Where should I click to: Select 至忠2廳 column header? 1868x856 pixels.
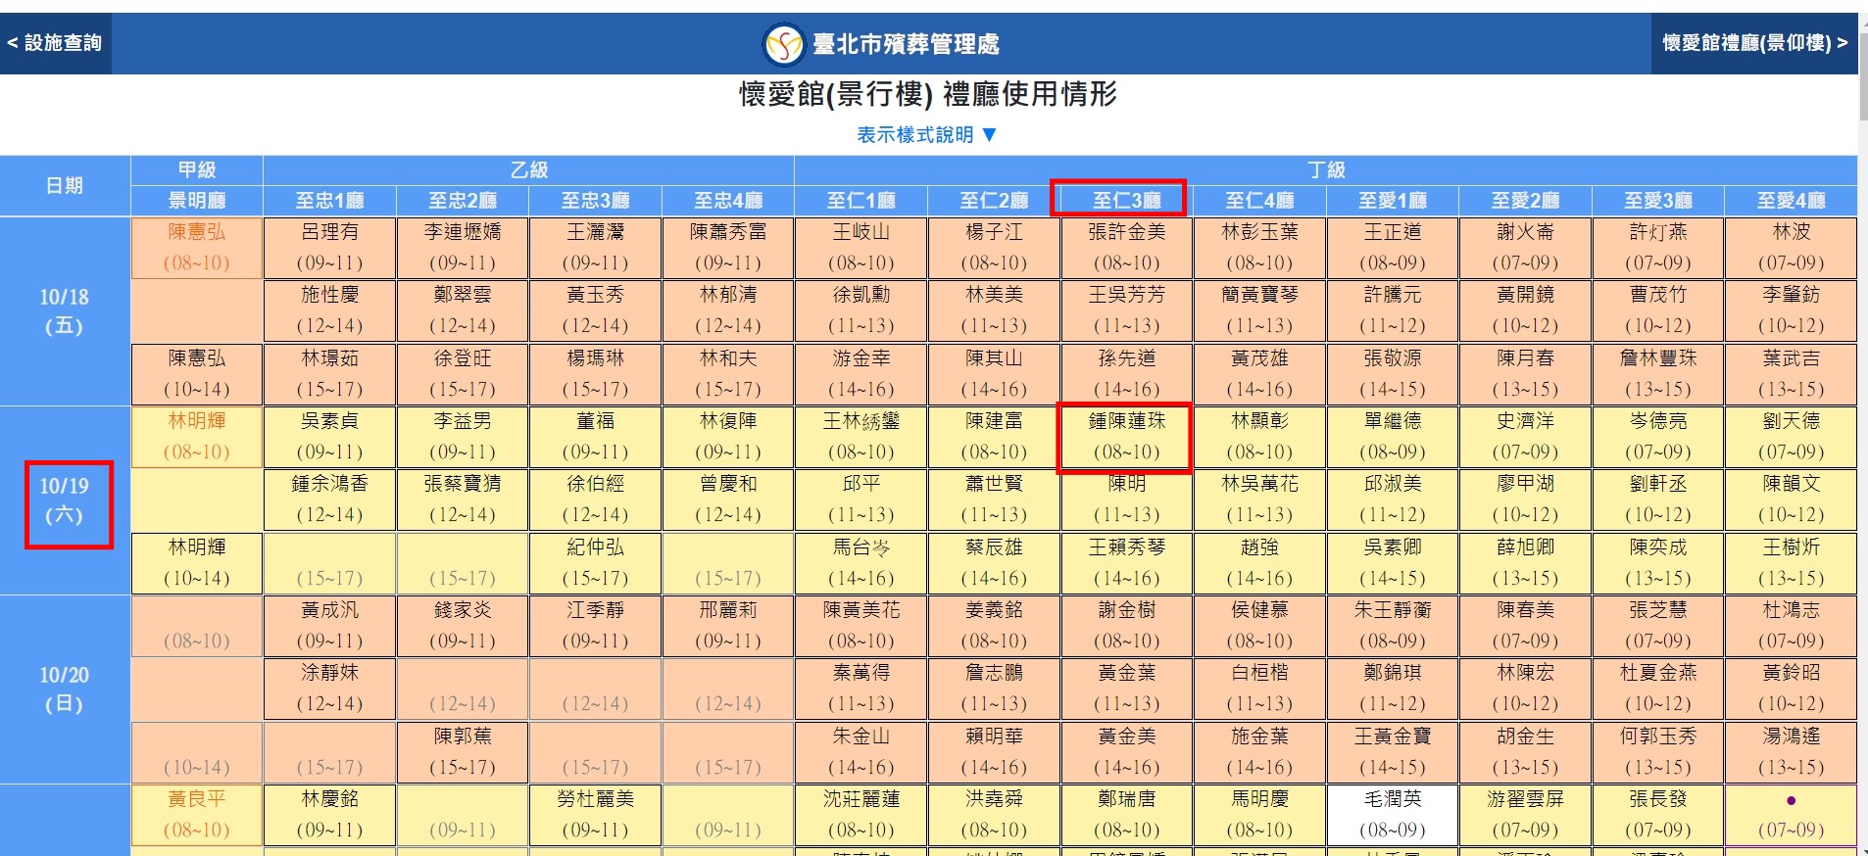(463, 201)
